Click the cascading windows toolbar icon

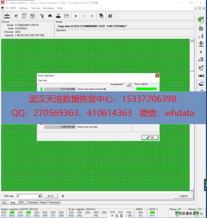coord(101,16)
